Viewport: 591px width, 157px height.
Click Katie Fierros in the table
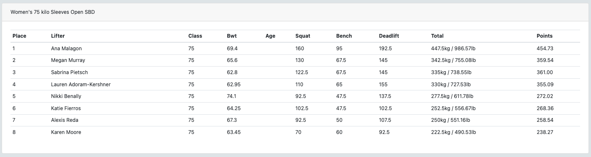(x=65, y=108)
